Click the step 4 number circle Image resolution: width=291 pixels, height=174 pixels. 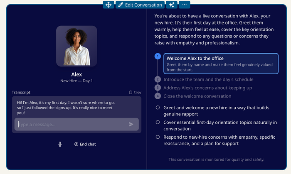pyautogui.click(x=158, y=96)
